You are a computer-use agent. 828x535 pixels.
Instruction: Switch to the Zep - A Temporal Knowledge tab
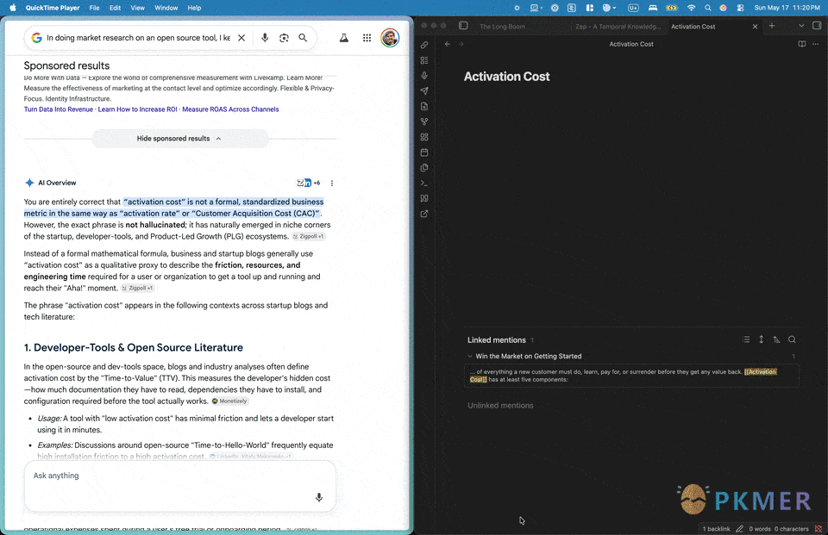point(618,27)
